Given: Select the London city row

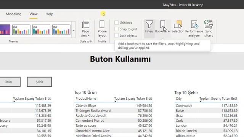Looking at the screenshot, I should tap(207, 126).
